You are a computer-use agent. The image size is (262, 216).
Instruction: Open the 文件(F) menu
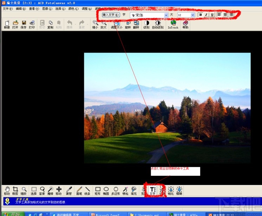[8, 9]
